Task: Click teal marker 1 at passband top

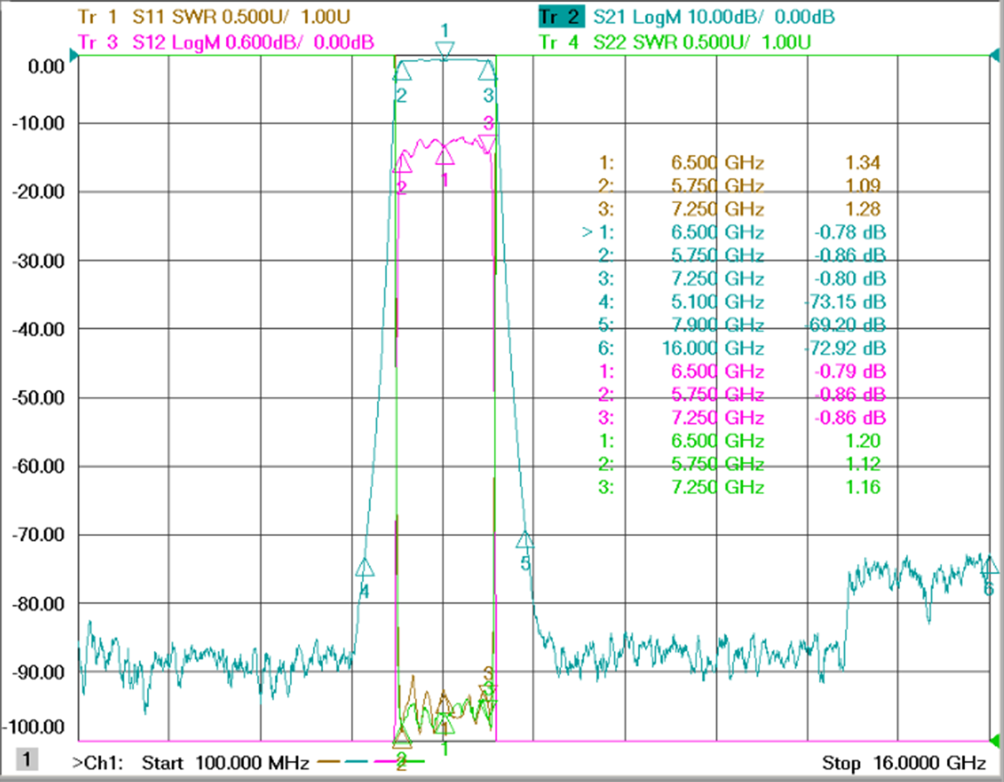Action: tap(444, 51)
